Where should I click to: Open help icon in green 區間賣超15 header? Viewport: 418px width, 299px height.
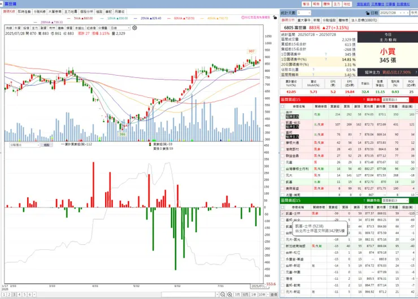click(x=364, y=200)
